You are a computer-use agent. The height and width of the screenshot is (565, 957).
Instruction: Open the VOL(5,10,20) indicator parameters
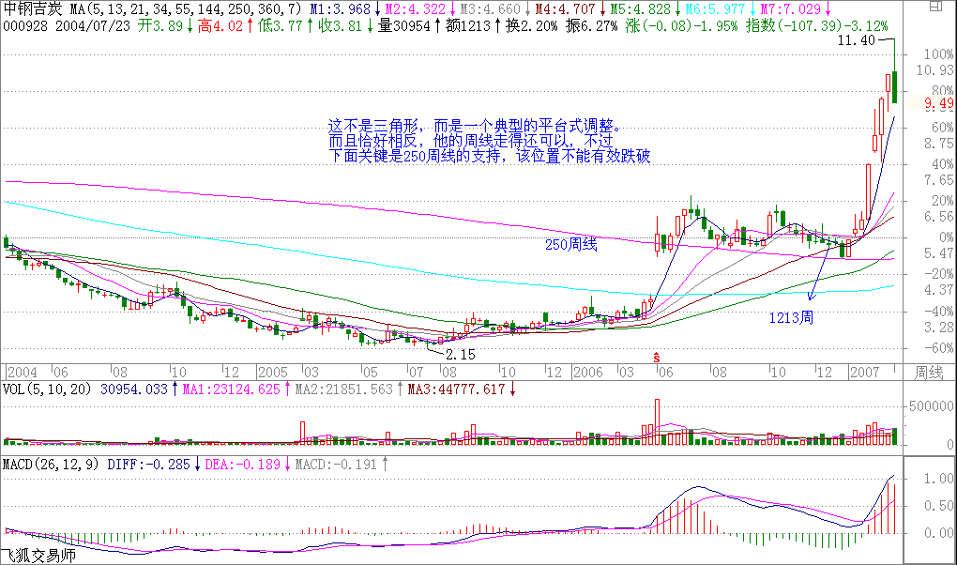click(x=45, y=389)
